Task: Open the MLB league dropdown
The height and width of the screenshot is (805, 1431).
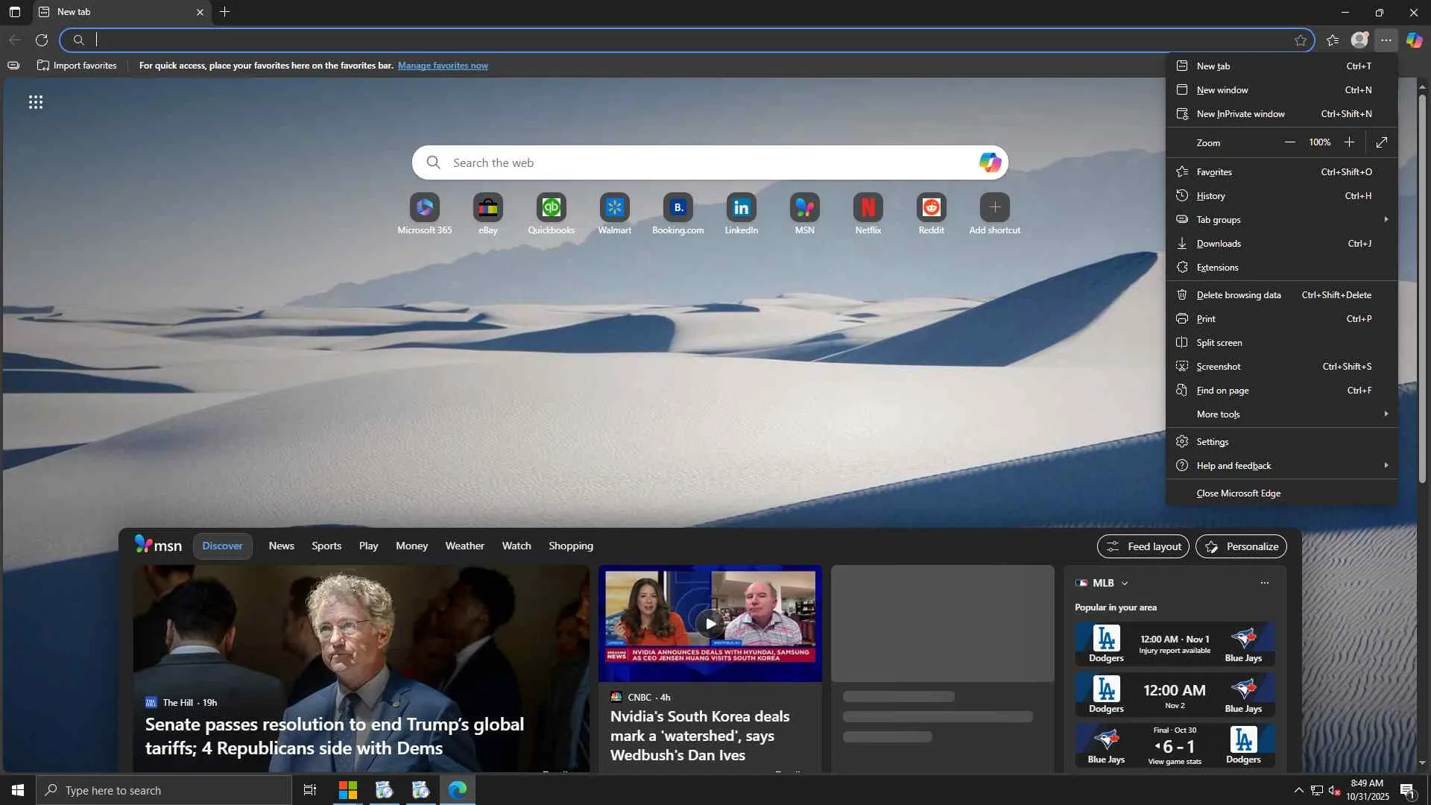Action: [1124, 584]
